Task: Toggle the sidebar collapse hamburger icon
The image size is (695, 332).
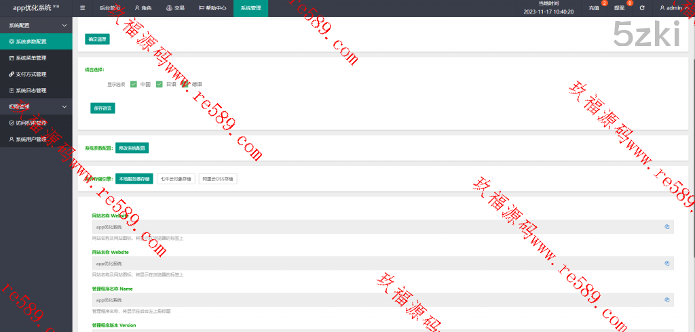Action: point(83,8)
